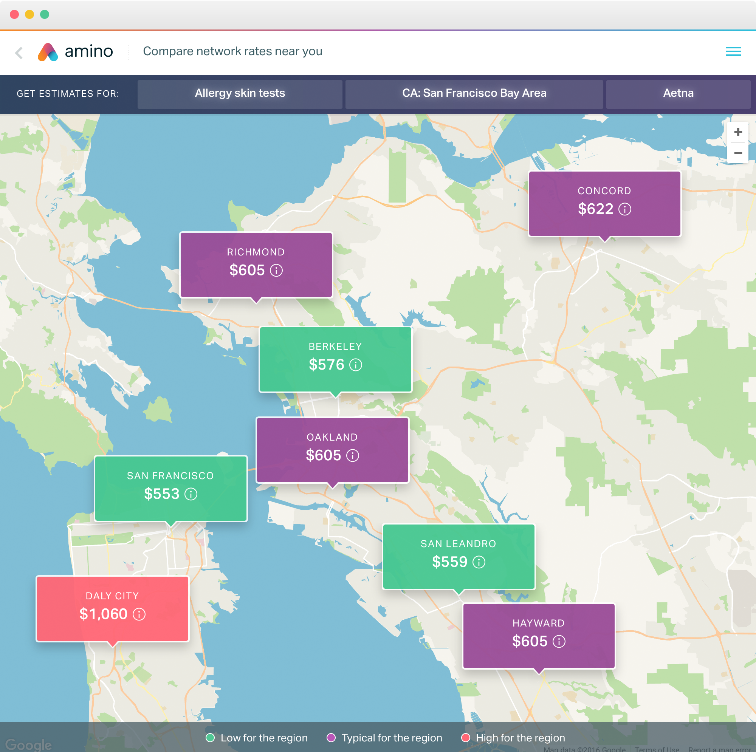The width and height of the screenshot is (756, 752).
Task: Tap the info icon by San Francisco $553
Action: 191,494
